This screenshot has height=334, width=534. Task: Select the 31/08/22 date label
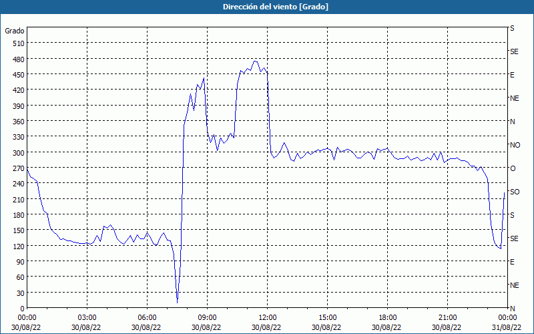(x=507, y=327)
